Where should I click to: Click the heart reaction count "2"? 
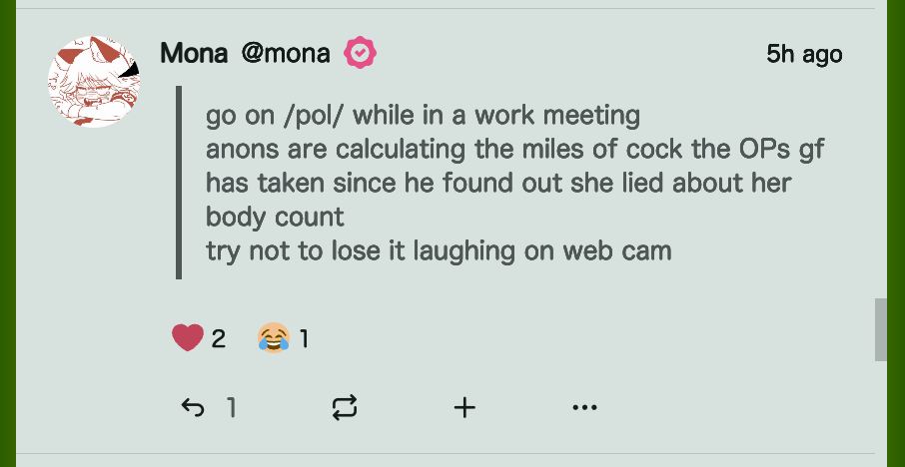click(x=219, y=339)
